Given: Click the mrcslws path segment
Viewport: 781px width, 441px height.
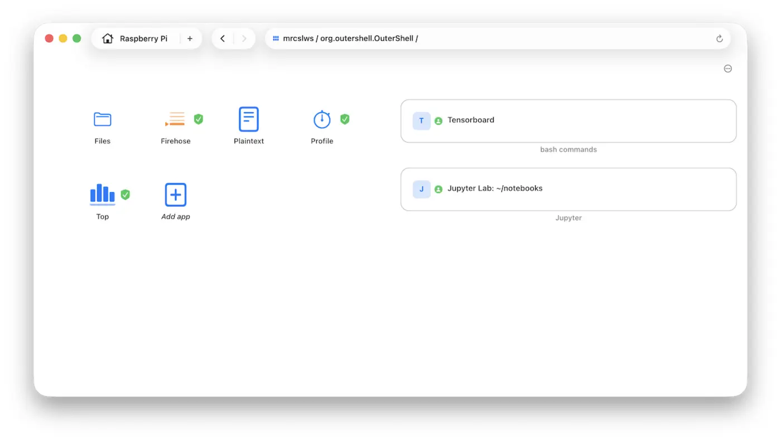Looking at the screenshot, I should 298,38.
